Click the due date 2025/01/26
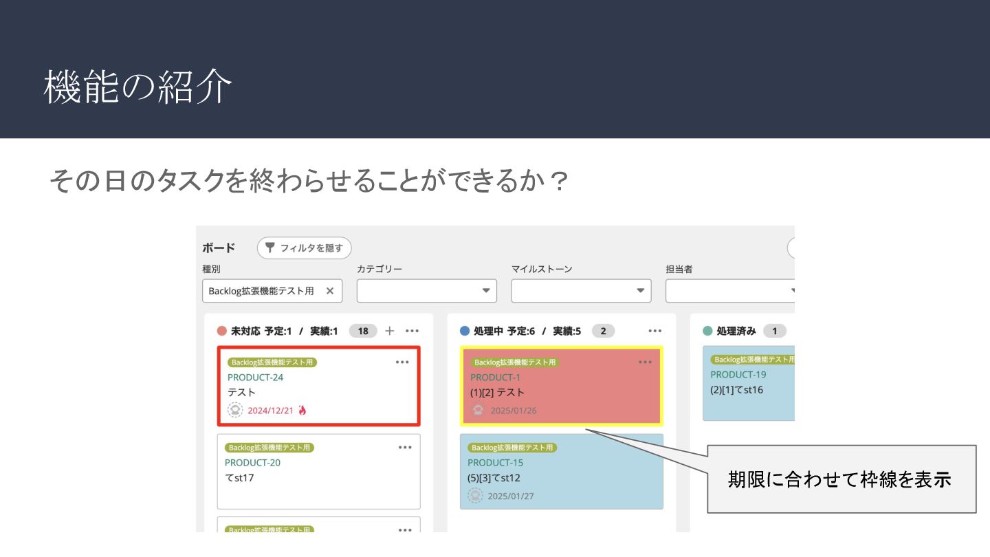 click(514, 411)
